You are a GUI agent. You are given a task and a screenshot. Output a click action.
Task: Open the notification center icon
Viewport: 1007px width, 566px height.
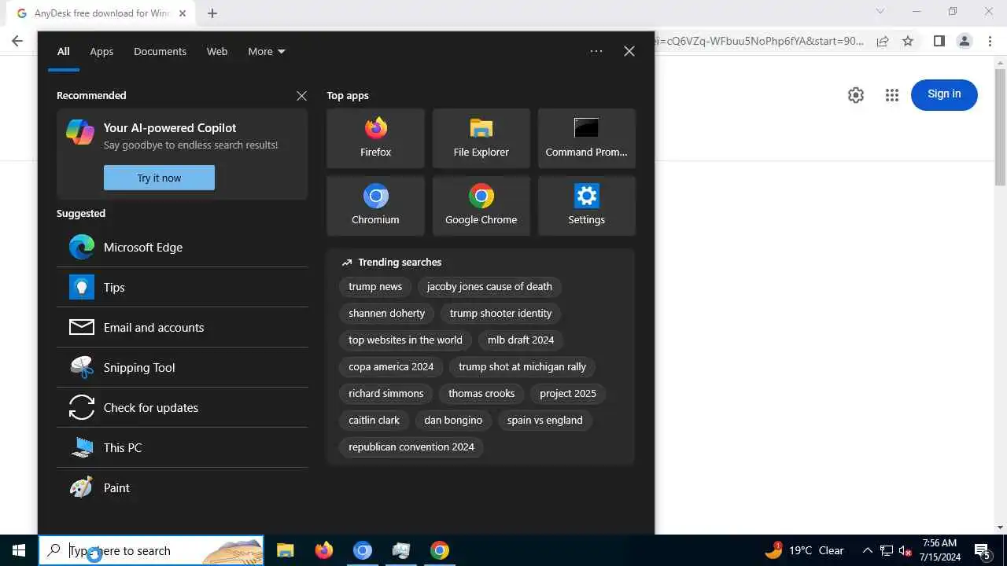[x=982, y=550]
